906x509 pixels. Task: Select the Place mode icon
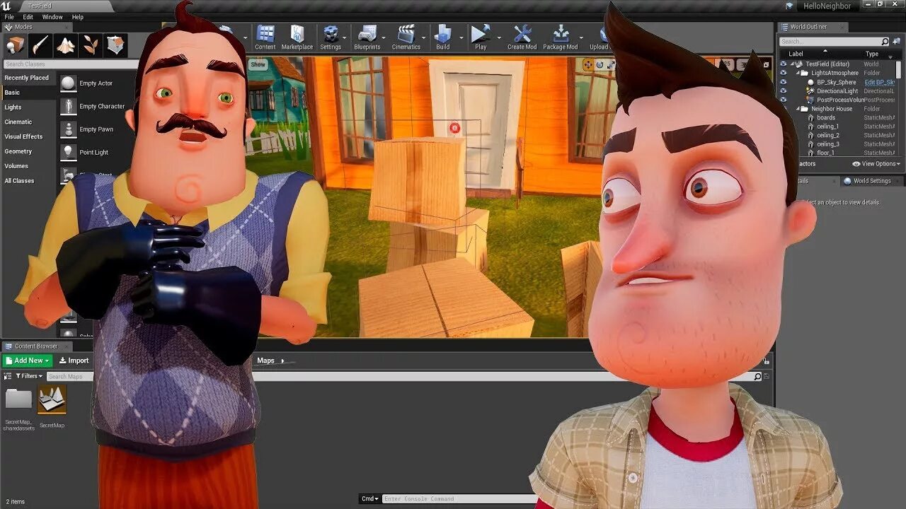(16, 45)
